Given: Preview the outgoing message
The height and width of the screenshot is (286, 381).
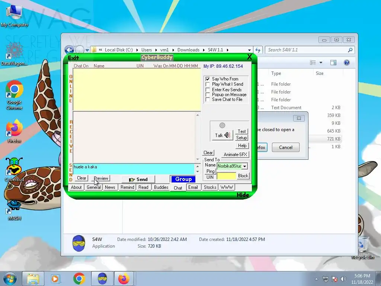Looking at the screenshot, I should tap(101, 178).
